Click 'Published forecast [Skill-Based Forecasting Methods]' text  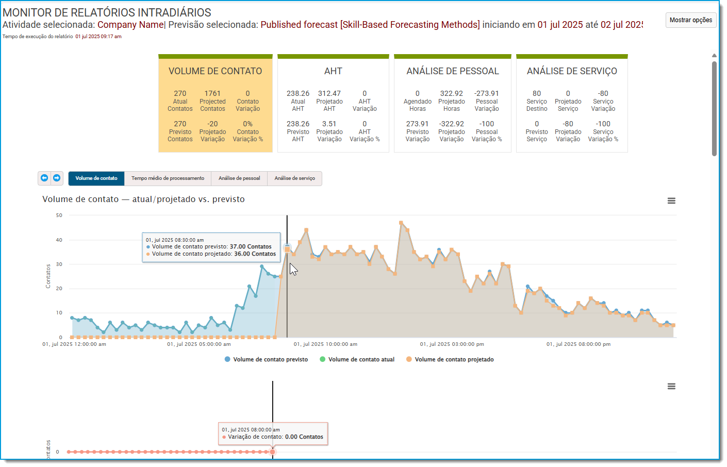pos(370,25)
